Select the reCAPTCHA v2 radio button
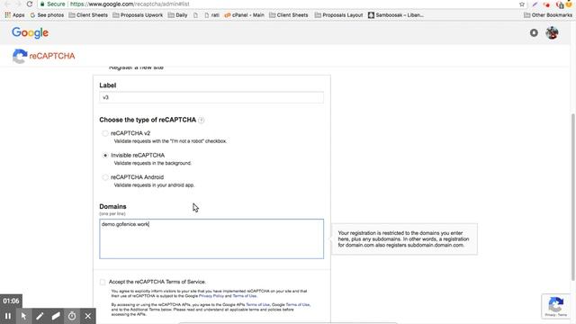This screenshot has height=324, width=576. pyautogui.click(x=105, y=133)
